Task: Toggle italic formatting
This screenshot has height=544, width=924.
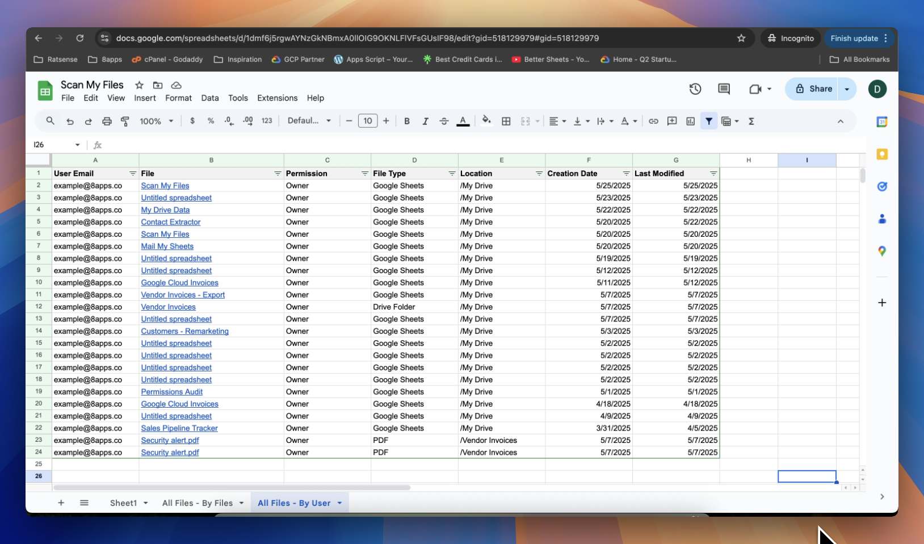Action: pos(425,121)
